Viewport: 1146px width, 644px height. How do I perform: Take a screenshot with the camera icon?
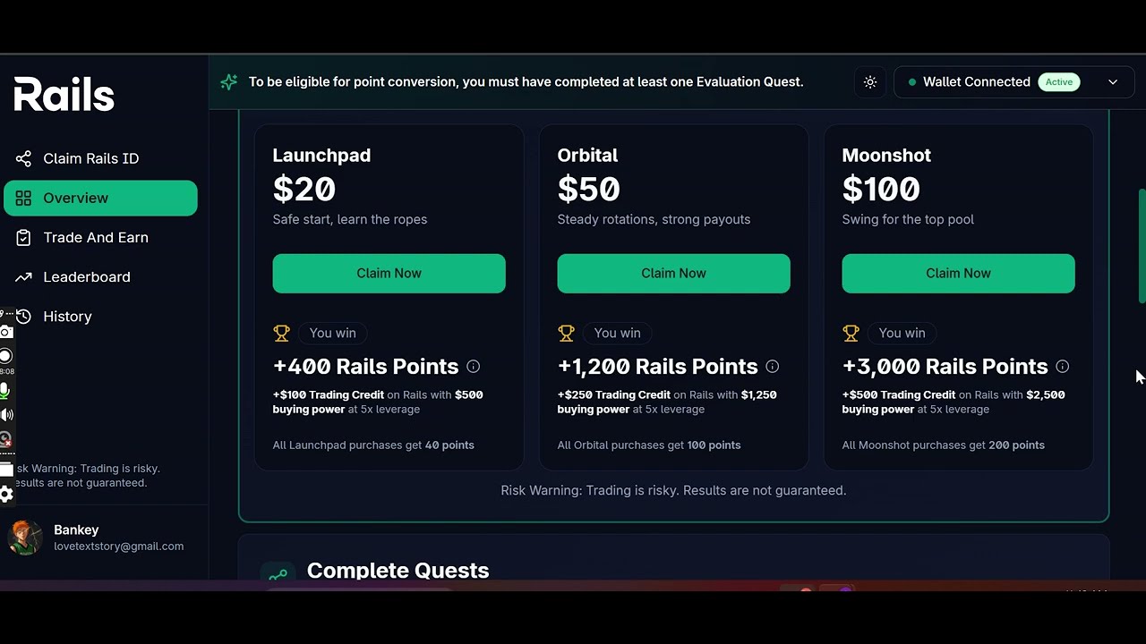(x=6, y=333)
